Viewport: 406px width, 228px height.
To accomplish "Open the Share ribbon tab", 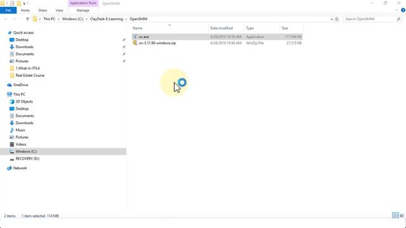I will point(43,10).
